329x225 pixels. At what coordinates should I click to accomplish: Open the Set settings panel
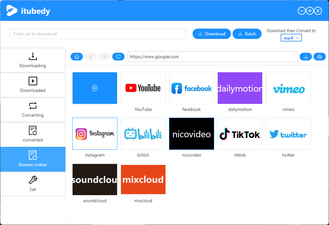pyautogui.click(x=33, y=184)
